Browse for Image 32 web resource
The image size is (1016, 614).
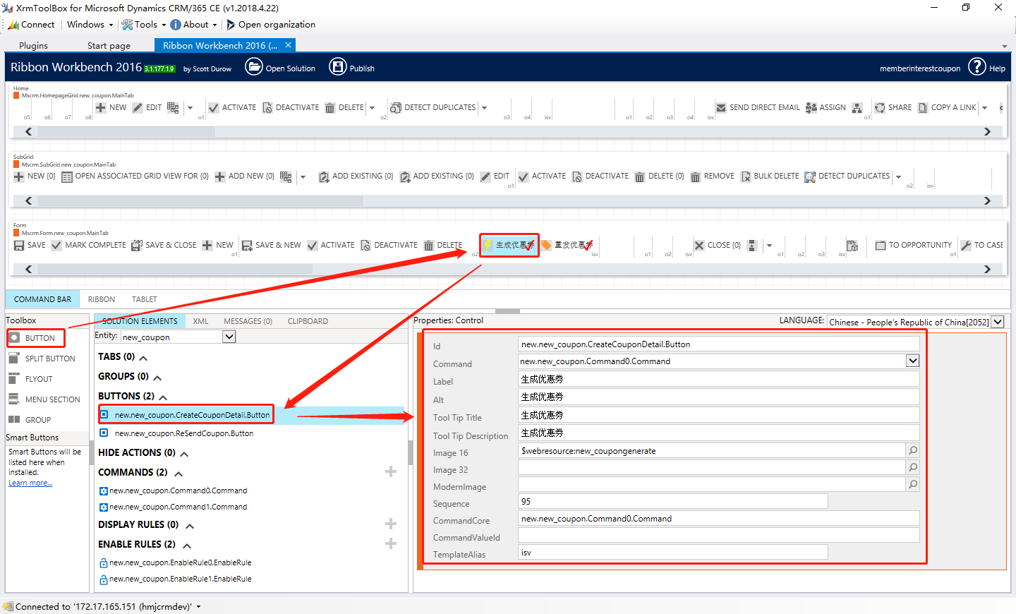913,467
